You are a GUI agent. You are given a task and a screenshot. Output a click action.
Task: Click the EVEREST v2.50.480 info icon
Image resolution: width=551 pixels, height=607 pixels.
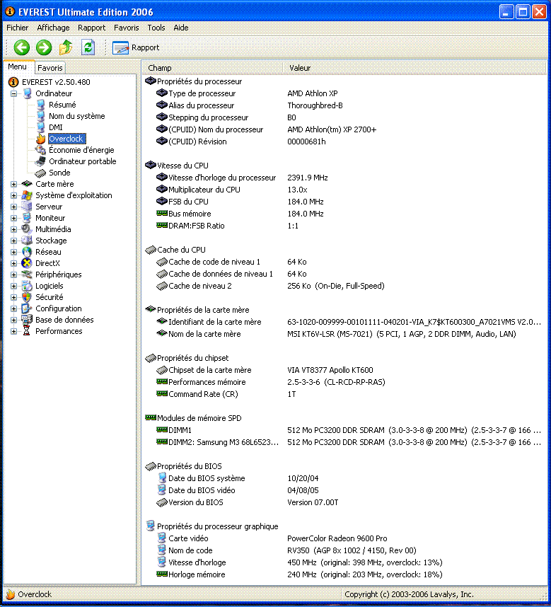(x=13, y=82)
